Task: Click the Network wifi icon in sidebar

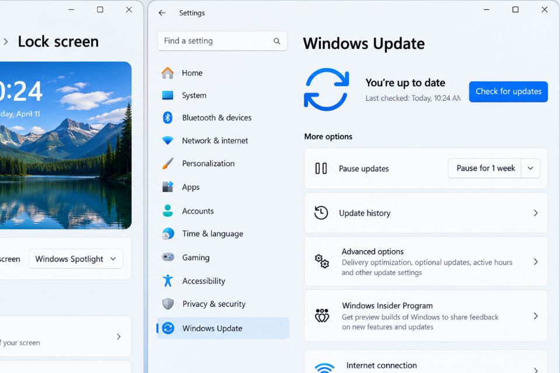Action: [167, 140]
